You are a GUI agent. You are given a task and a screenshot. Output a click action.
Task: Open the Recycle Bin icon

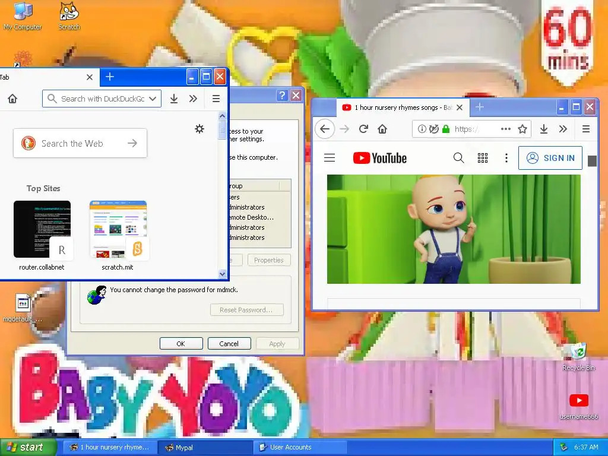578,357
